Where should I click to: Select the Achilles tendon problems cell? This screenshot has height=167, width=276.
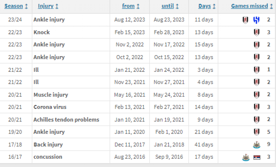(66, 120)
